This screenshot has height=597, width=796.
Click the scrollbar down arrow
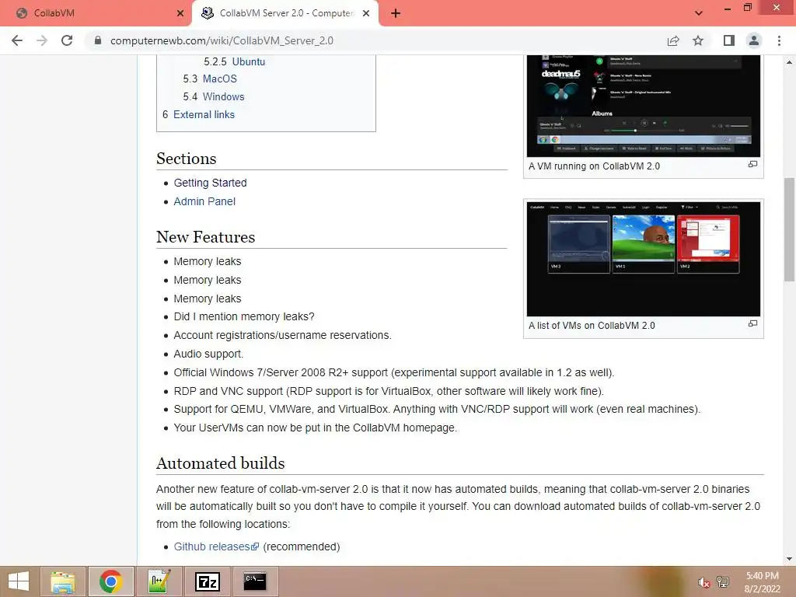click(789, 558)
